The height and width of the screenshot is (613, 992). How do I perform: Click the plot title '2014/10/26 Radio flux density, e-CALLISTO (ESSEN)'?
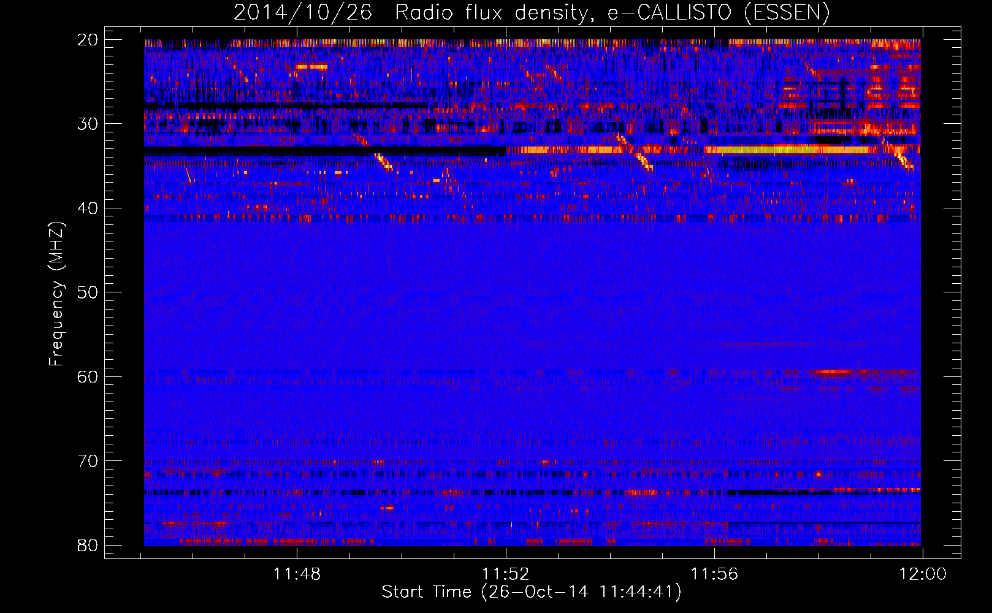click(x=532, y=13)
